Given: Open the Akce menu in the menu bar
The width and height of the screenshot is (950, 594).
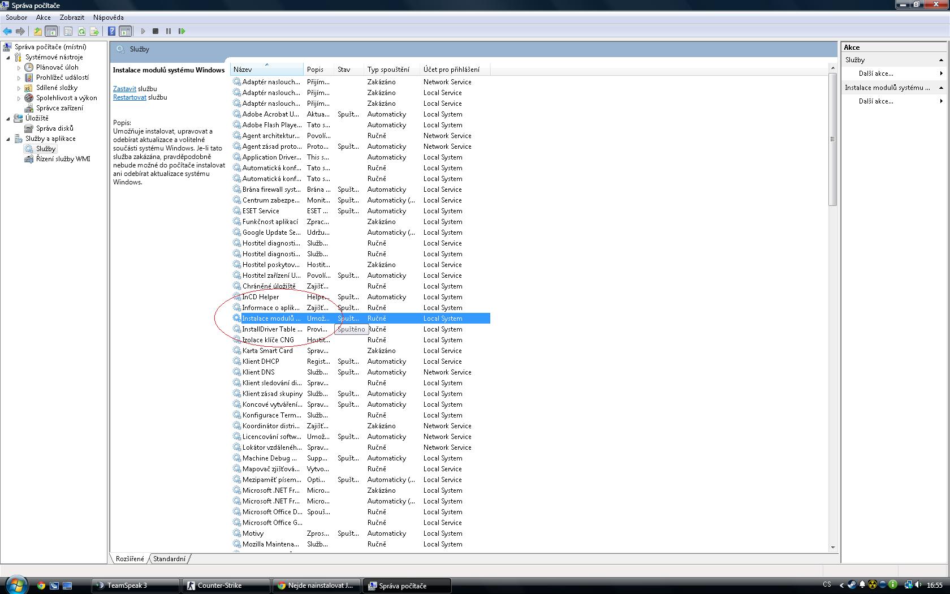Looking at the screenshot, I should [x=44, y=18].
